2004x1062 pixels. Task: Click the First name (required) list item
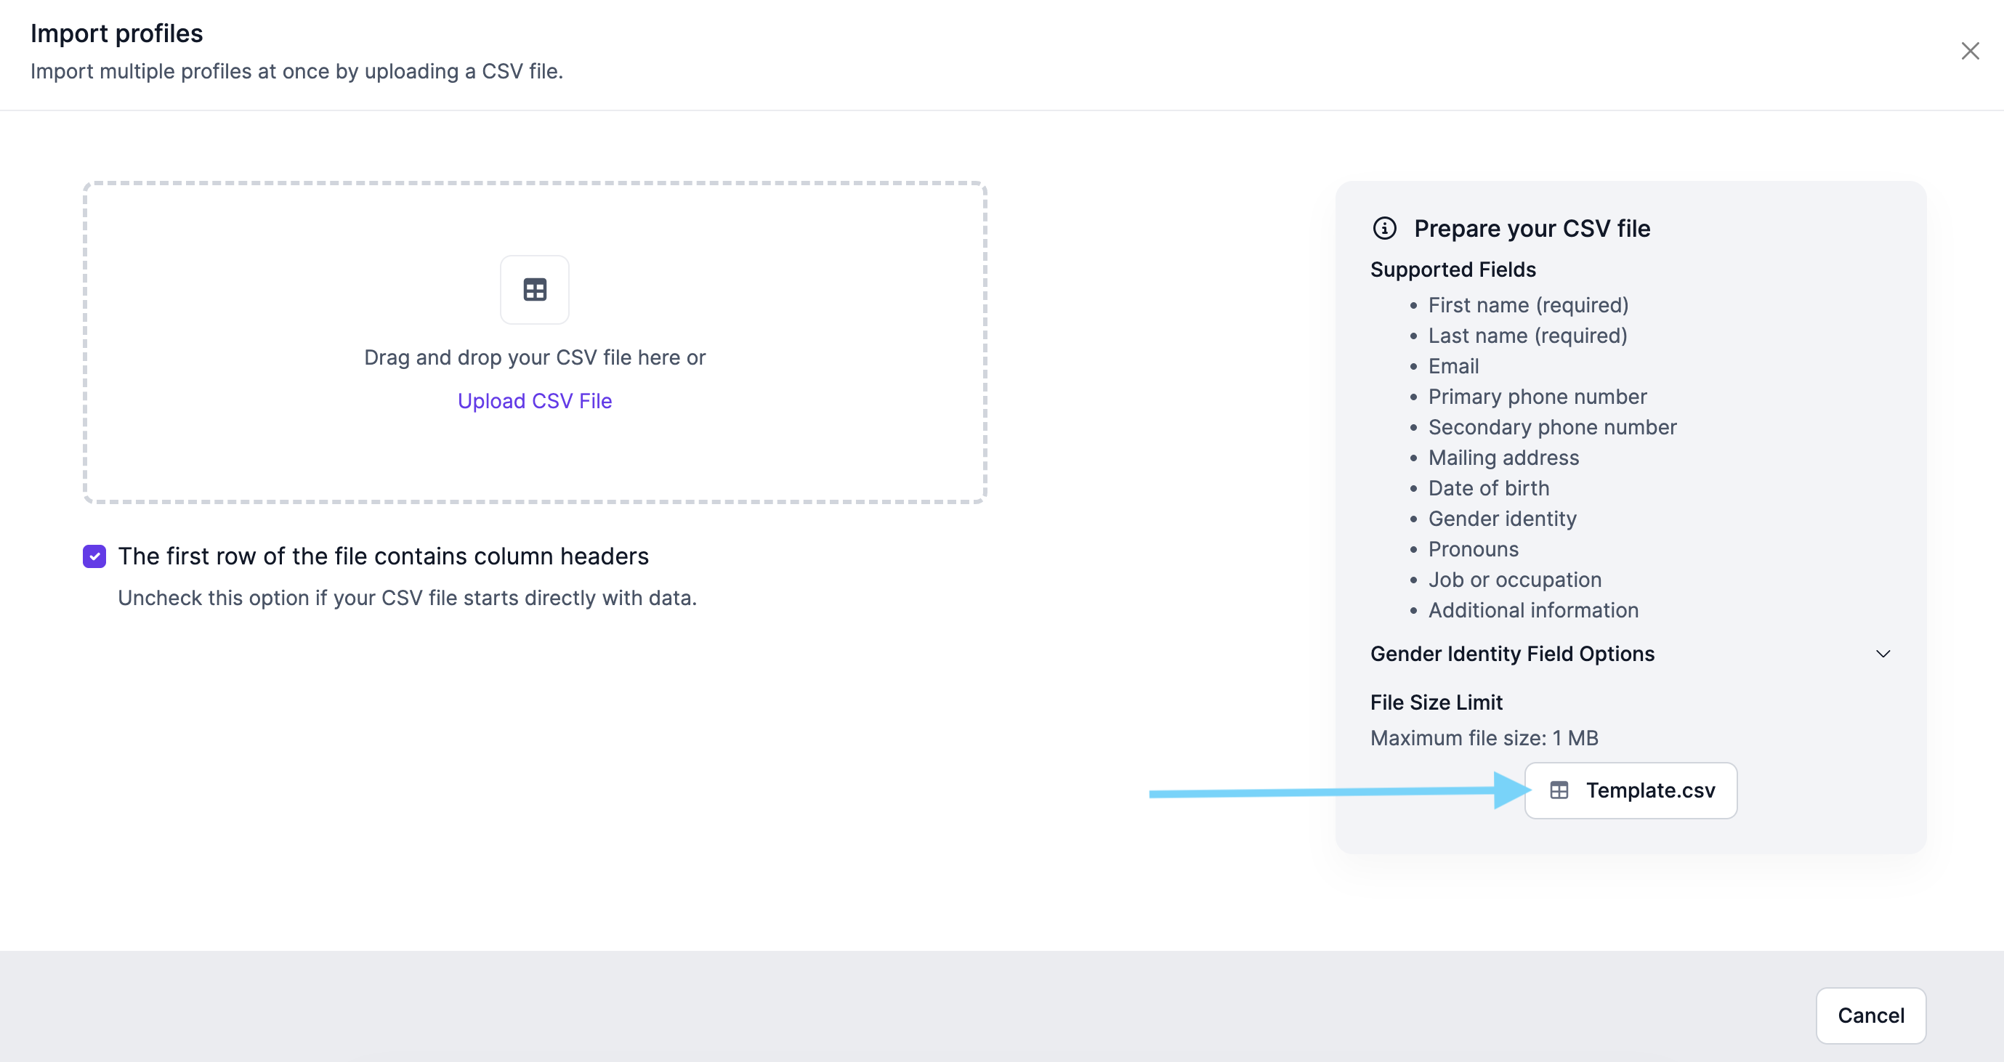pos(1528,306)
